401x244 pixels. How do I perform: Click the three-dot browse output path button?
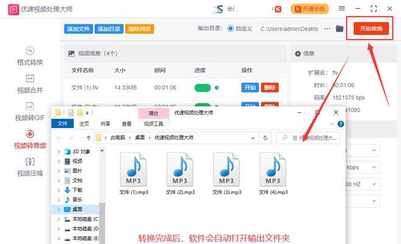(327, 29)
